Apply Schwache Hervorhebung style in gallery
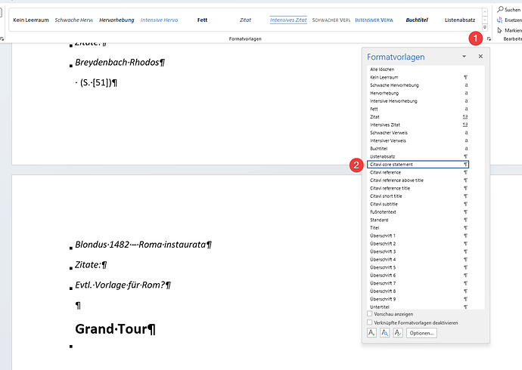 [x=73, y=20]
